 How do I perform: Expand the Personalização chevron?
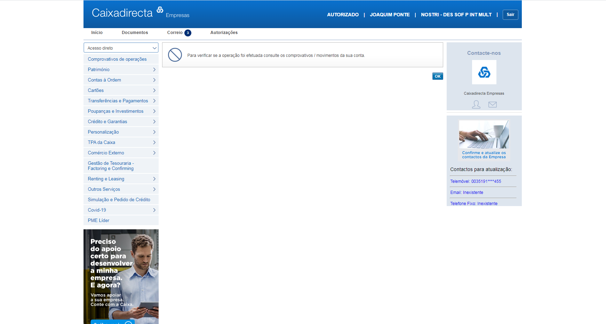[154, 132]
